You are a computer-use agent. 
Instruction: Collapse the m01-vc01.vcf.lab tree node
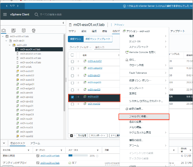pyautogui.click(x=3, y=37)
